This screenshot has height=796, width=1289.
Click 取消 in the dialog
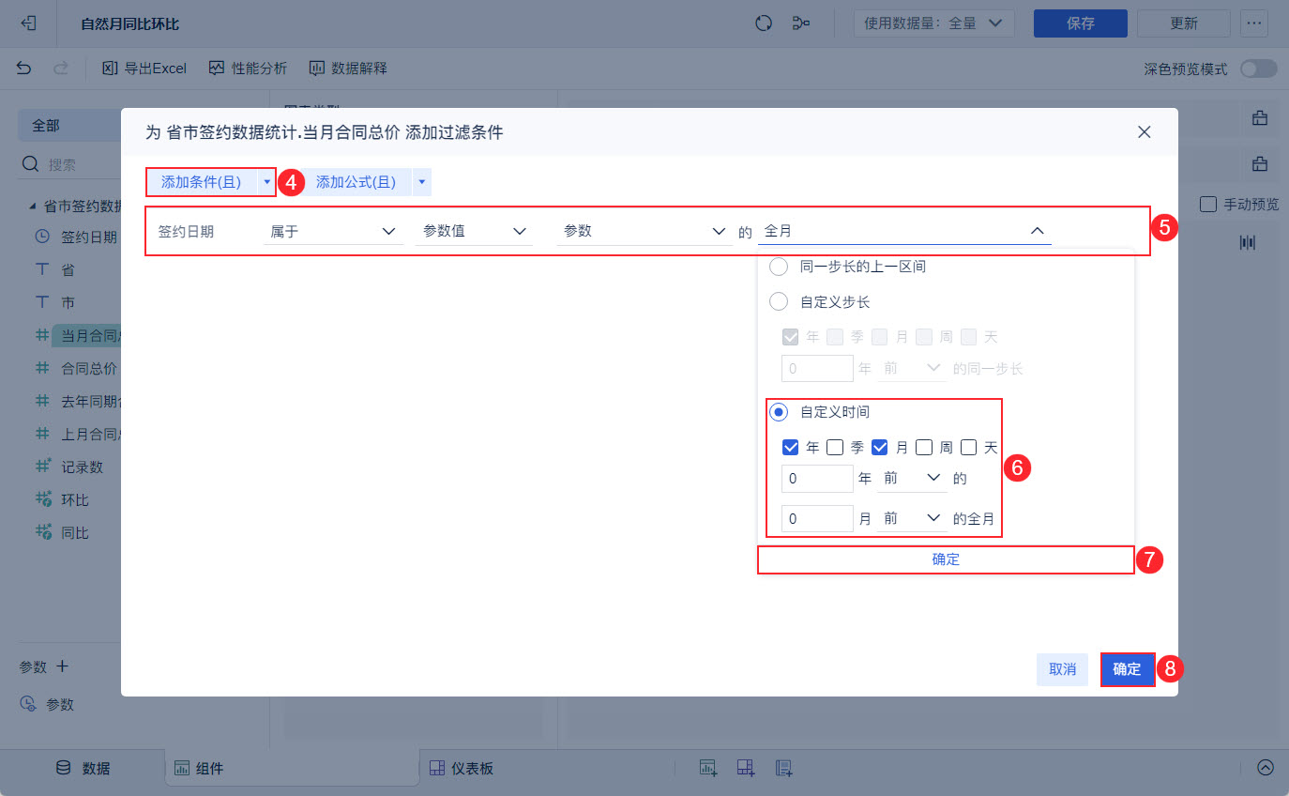point(1063,669)
